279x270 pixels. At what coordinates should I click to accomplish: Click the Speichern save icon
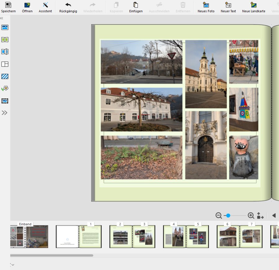pos(8,5)
